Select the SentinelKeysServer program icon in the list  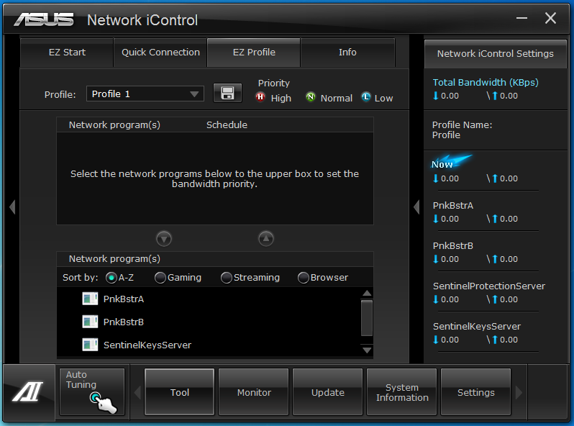coord(90,345)
